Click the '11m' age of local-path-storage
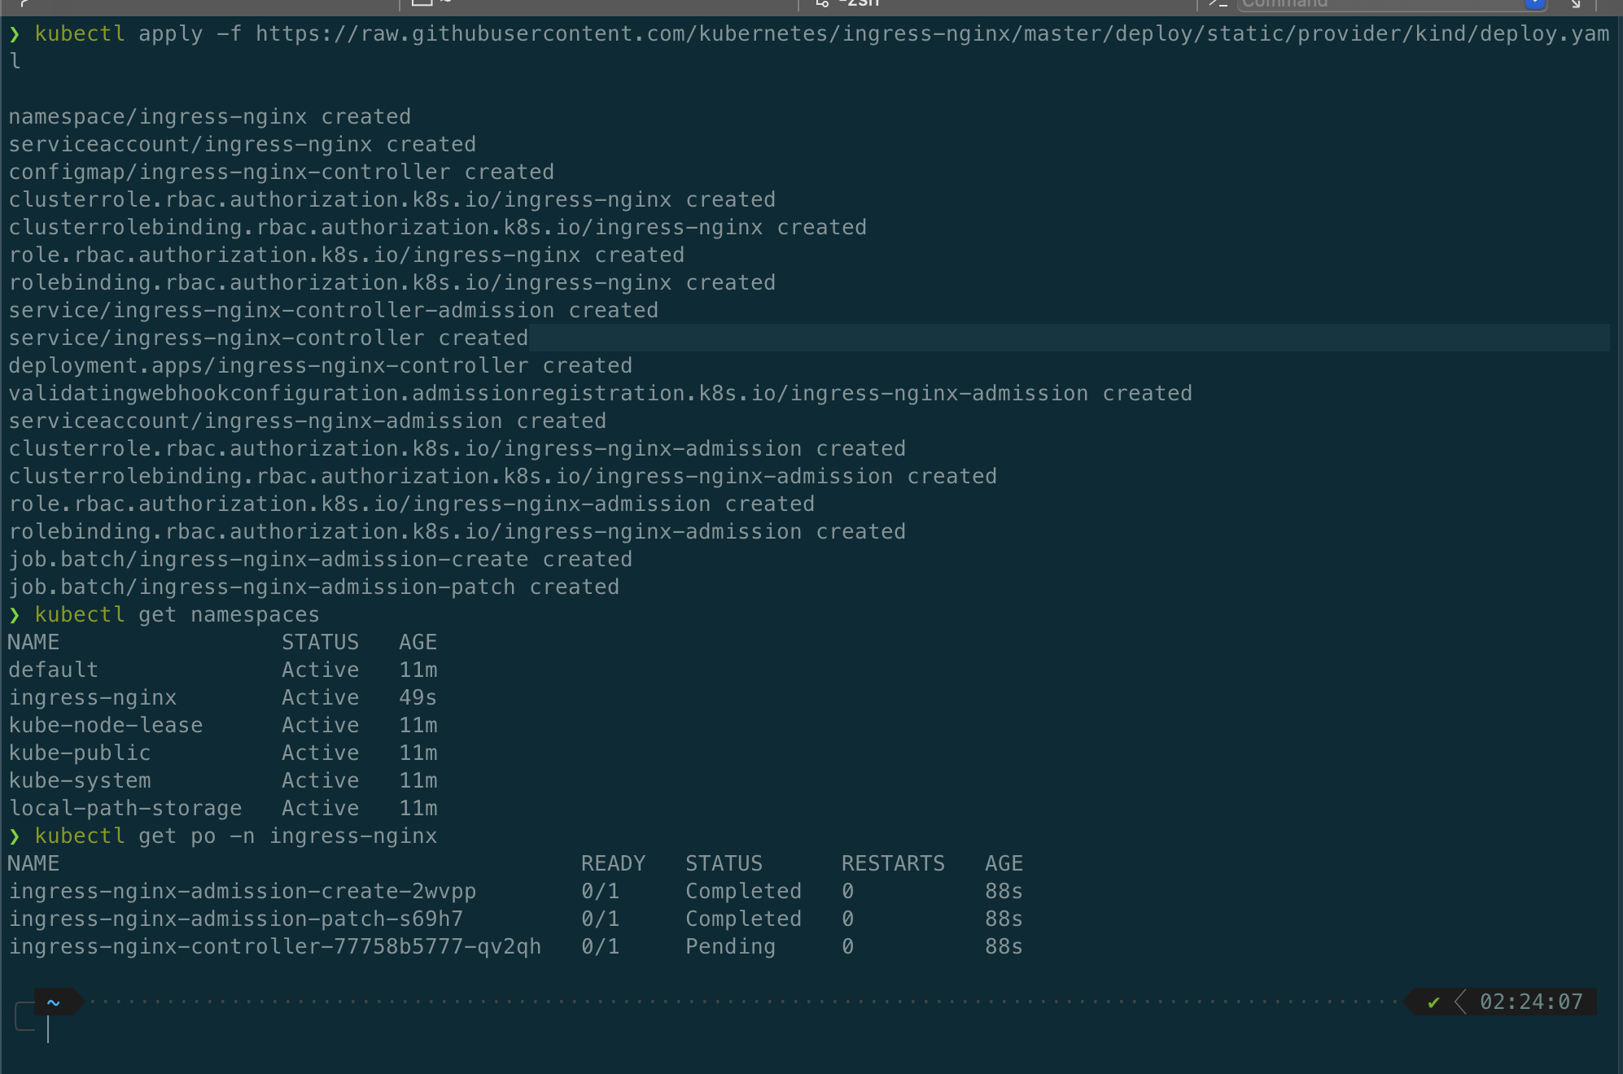The width and height of the screenshot is (1623, 1074). pyautogui.click(x=418, y=809)
